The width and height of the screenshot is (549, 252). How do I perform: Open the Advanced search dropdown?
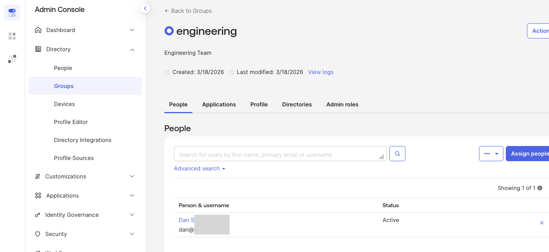pos(199,168)
